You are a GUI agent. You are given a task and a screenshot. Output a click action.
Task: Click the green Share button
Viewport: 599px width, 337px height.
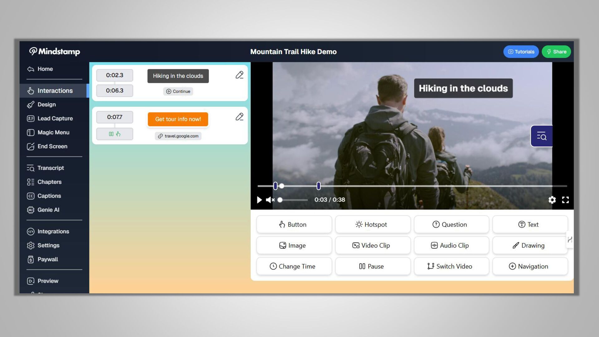[x=556, y=52]
